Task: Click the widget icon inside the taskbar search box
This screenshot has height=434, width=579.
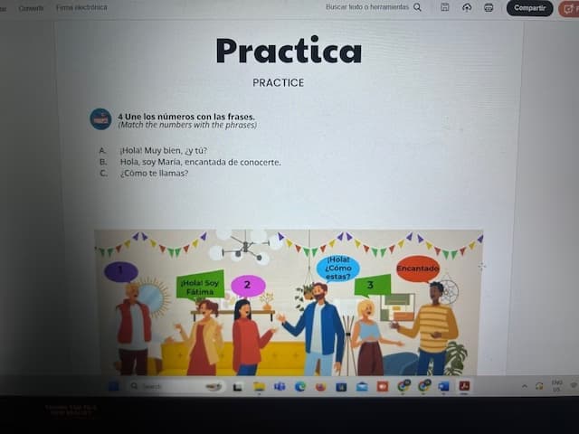Action: tap(214, 386)
